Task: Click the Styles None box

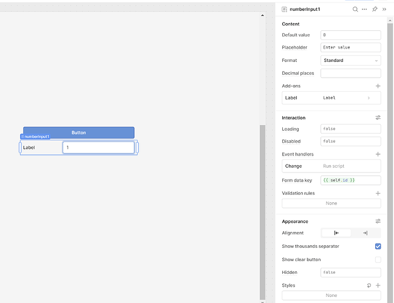Action: [331, 296]
